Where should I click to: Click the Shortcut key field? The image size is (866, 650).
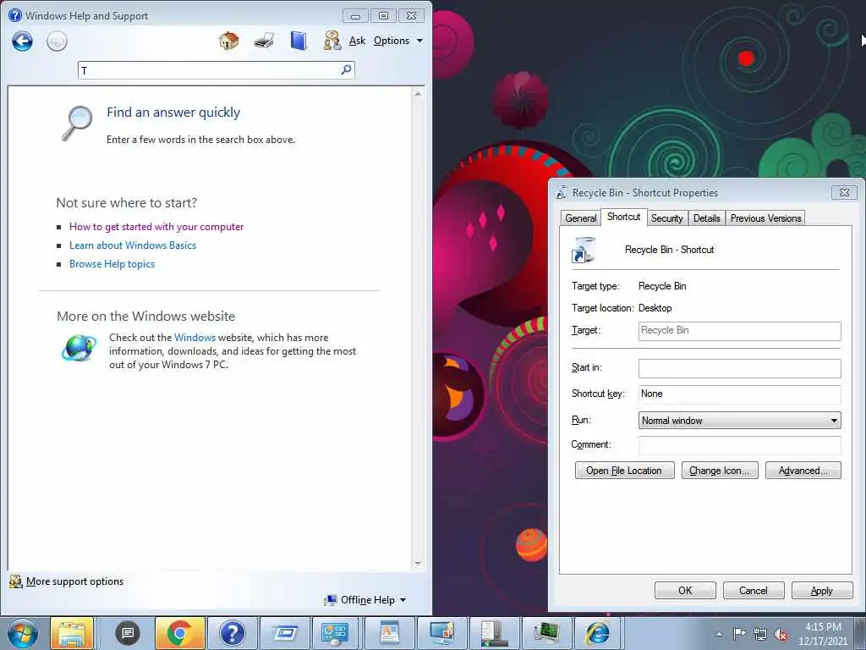[x=739, y=394]
